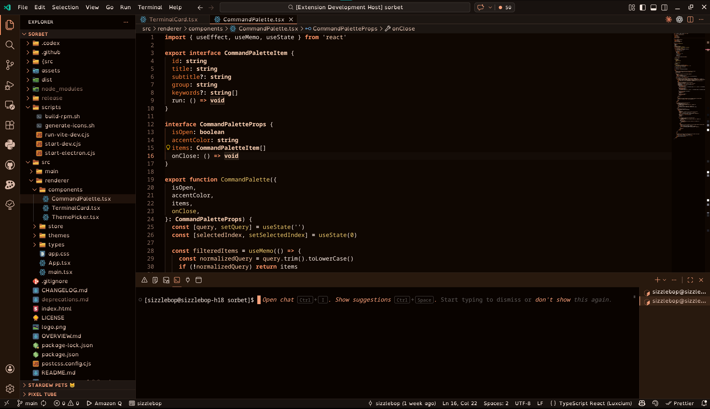
Task: Switch to the TerminalCard.tsx tab
Action: tap(173, 19)
